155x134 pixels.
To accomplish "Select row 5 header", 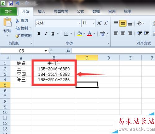I will pyautogui.click(x=5, y=85).
